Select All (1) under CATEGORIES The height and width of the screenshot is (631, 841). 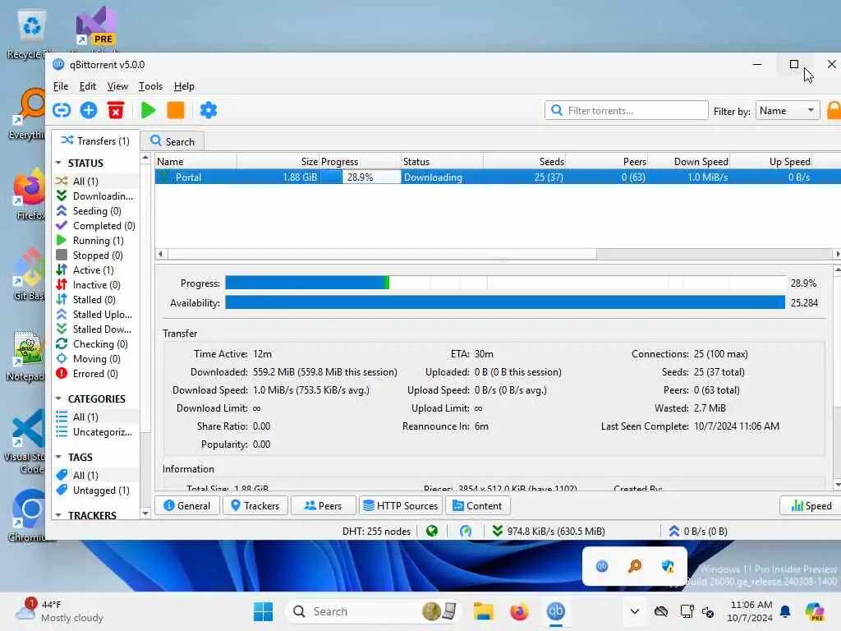[95, 417]
